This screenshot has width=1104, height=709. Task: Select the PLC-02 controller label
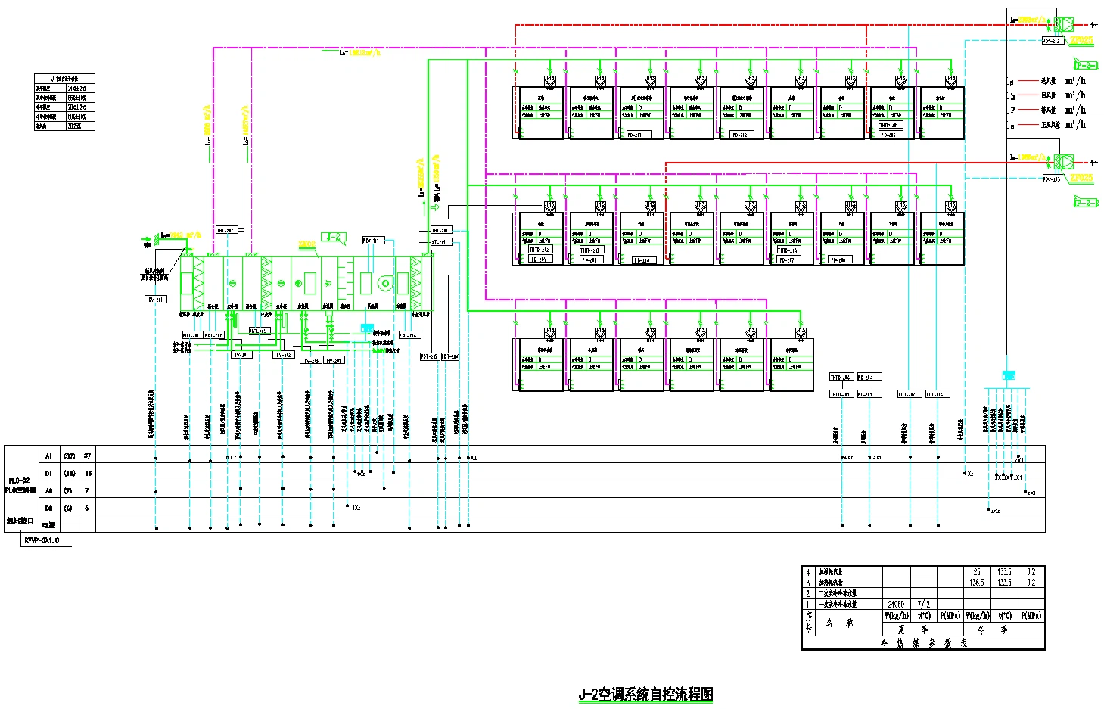tap(19, 480)
